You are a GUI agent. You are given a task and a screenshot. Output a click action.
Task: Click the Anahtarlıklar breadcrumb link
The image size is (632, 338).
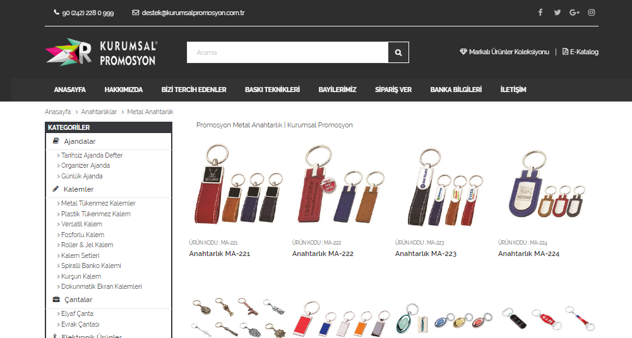click(98, 112)
